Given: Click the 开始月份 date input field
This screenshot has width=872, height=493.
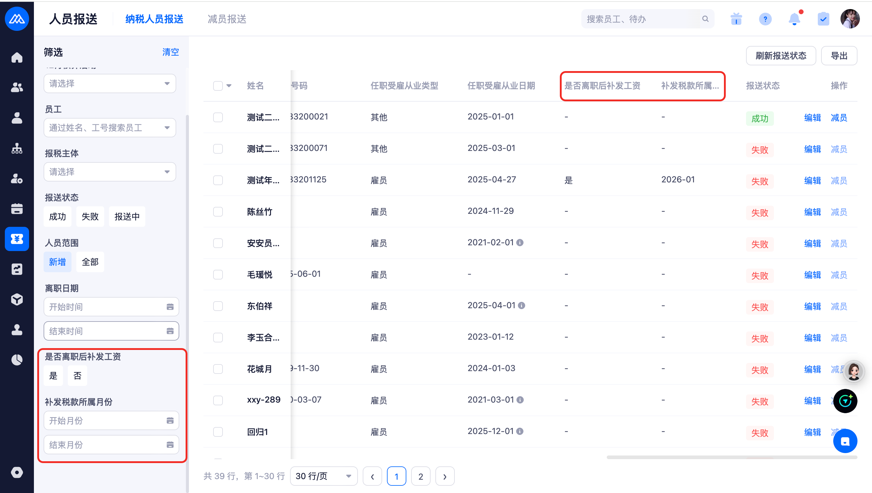Looking at the screenshot, I should pyautogui.click(x=111, y=420).
